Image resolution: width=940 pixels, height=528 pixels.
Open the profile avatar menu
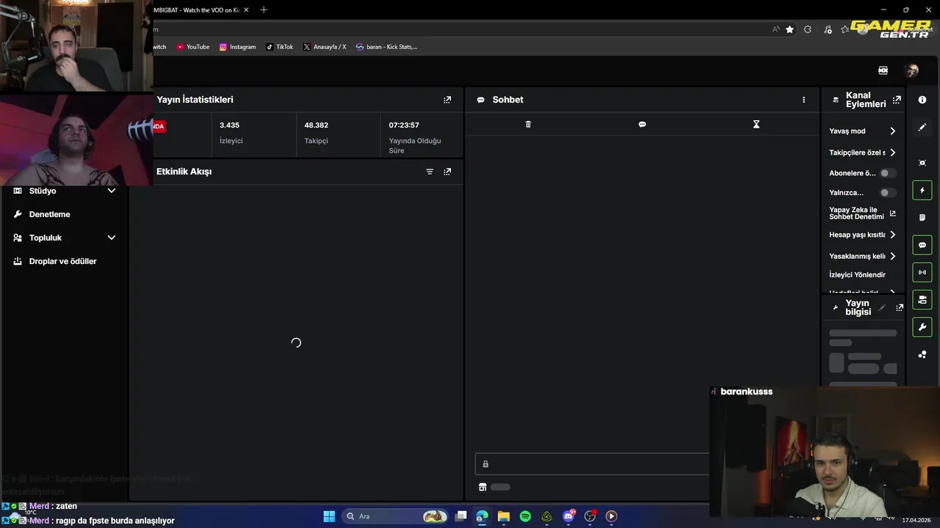click(912, 70)
